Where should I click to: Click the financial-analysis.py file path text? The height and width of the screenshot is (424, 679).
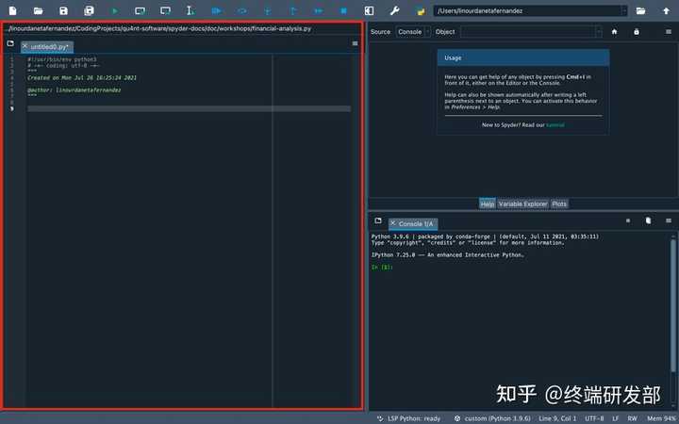[x=160, y=28]
